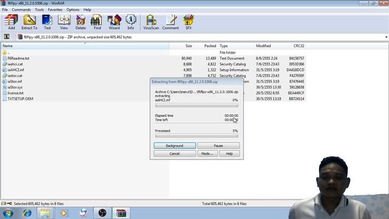Viewport: 389px width, 219px height.
Task: Open OBS from the taskbar
Action: point(102,213)
